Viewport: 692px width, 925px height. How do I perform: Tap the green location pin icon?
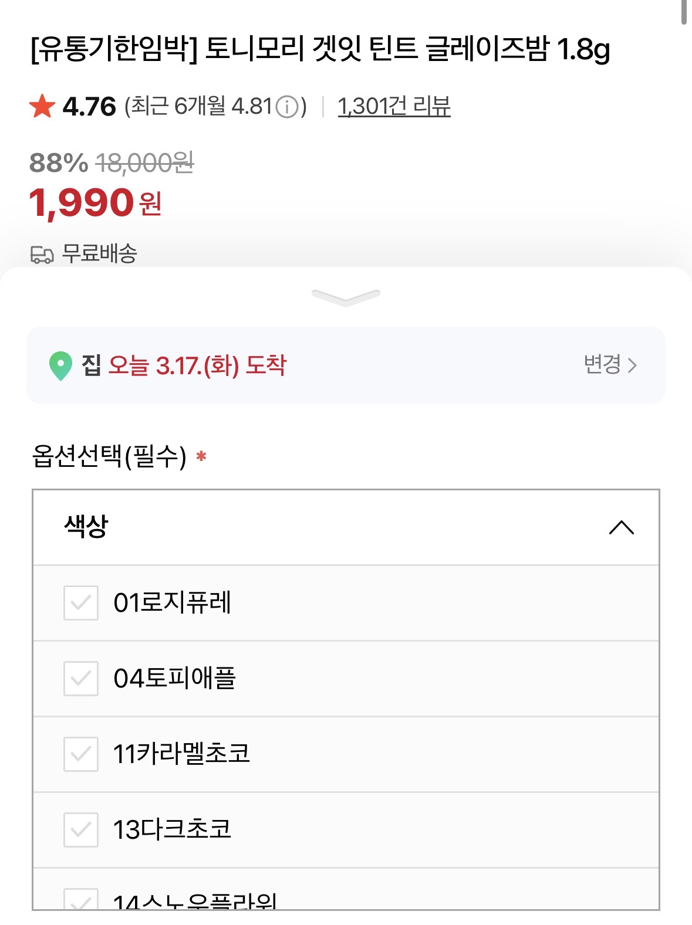[x=60, y=365]
